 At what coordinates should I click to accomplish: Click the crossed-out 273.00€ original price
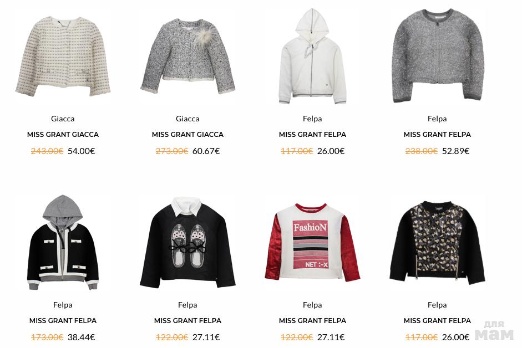[x=172, y=151]
